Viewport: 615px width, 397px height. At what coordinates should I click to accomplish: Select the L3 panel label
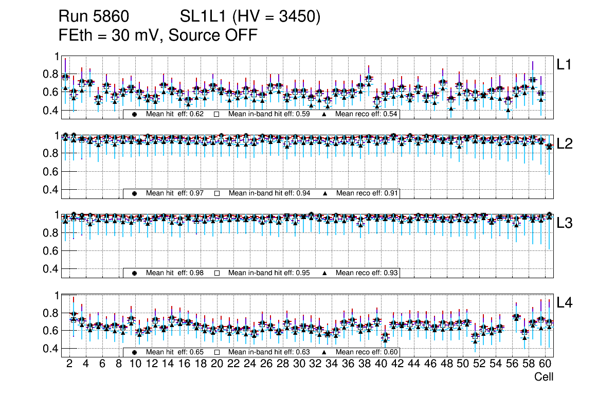pyautogui.click(x=565, y=223)
